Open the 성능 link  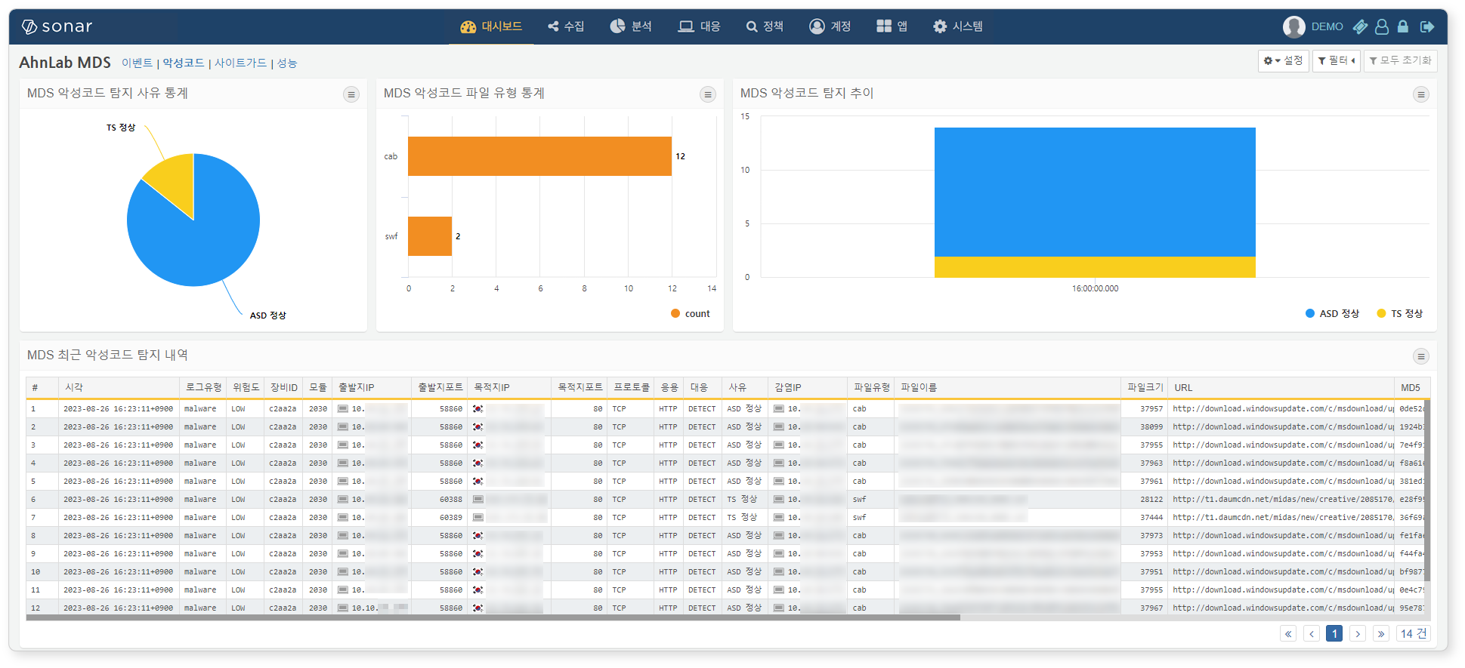coord(287,63)
